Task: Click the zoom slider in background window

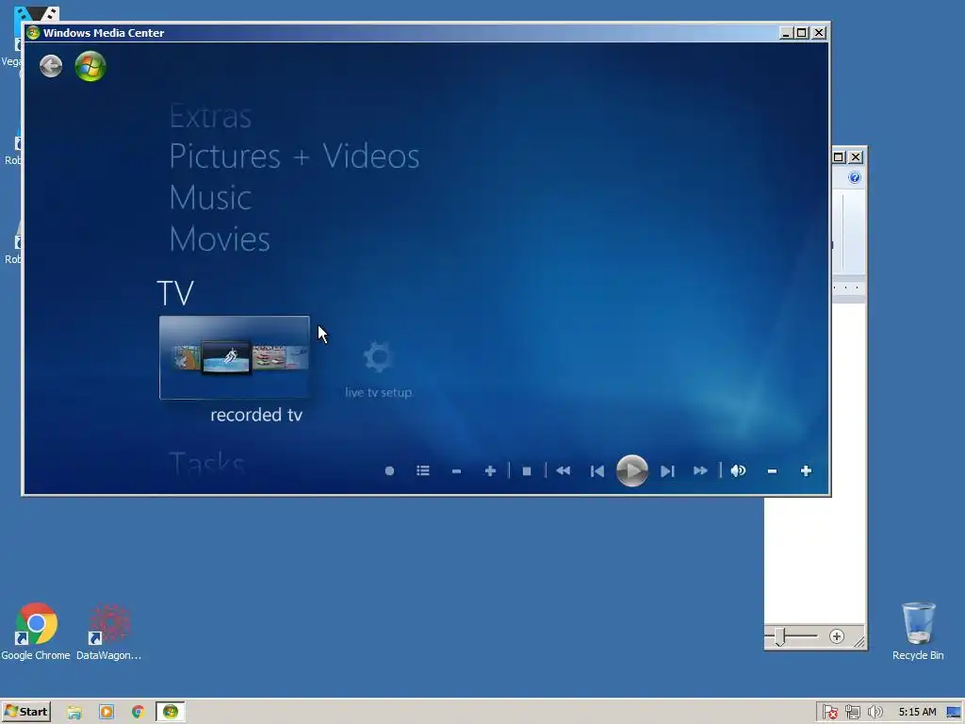Action: [x=779, y=636]
